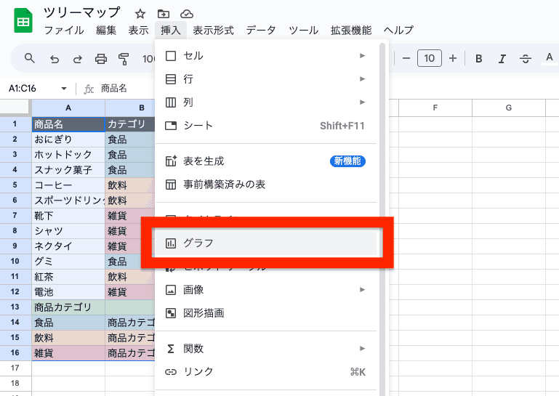
Task: Click the text color button
Action: pos(549,59)
